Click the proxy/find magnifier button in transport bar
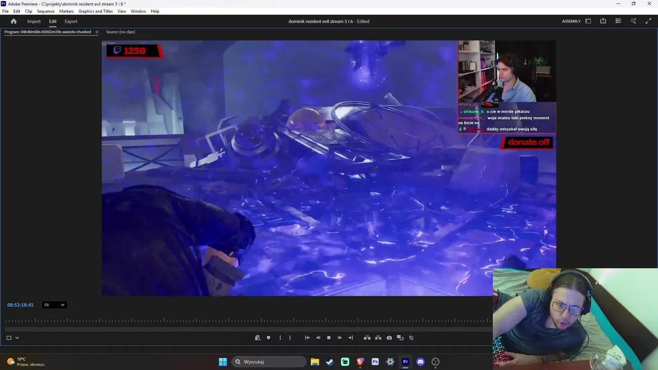The width and height of the screenshot is (658, 370). click(258, 338)
